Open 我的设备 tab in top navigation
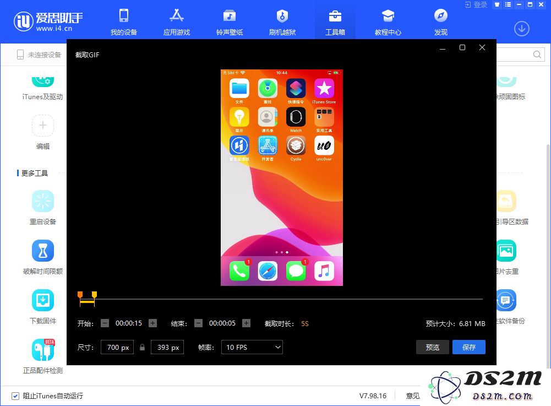The width and height of the screenshot is (551, 406). pos(124,22)
